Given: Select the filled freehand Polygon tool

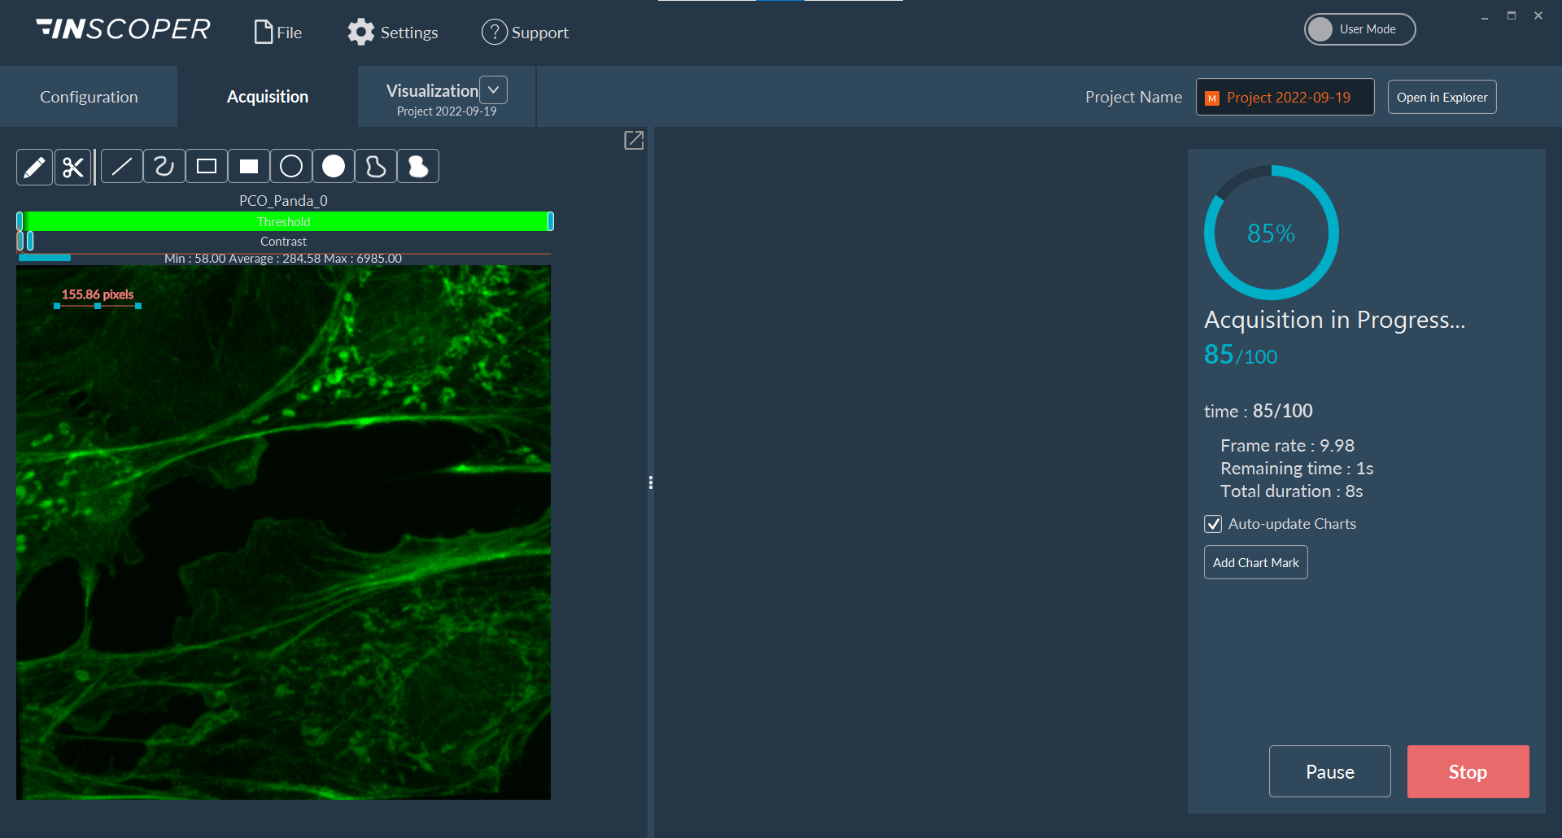Looking at the screenshot, I should pos(418,166).
